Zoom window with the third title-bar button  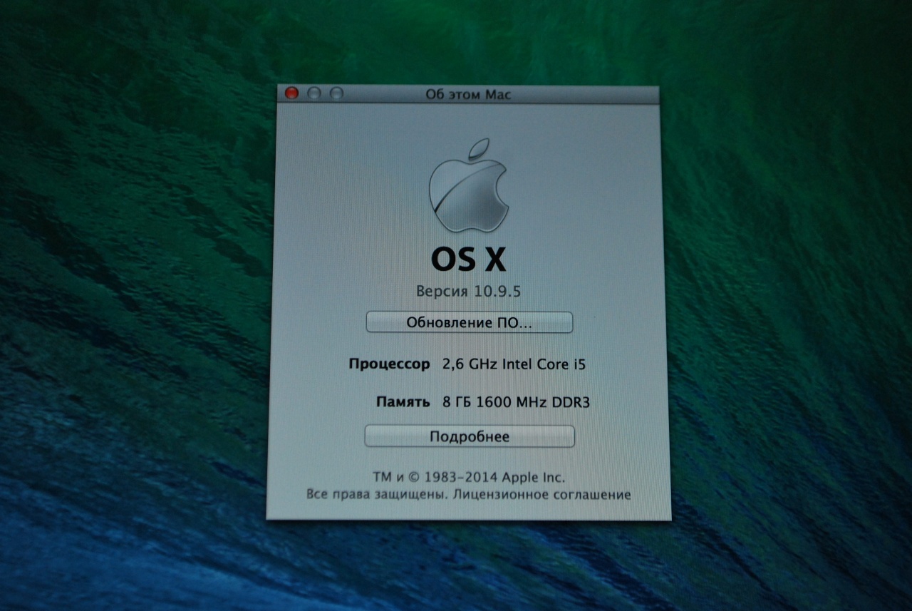click(x=336, y=93)
